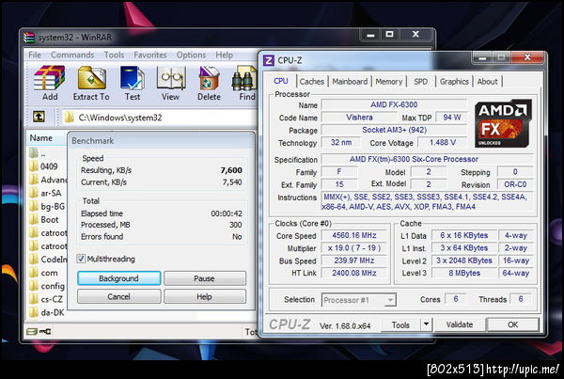
Task: Switch to the About tab in CPU-Z
Action: (x=487, y=82)
